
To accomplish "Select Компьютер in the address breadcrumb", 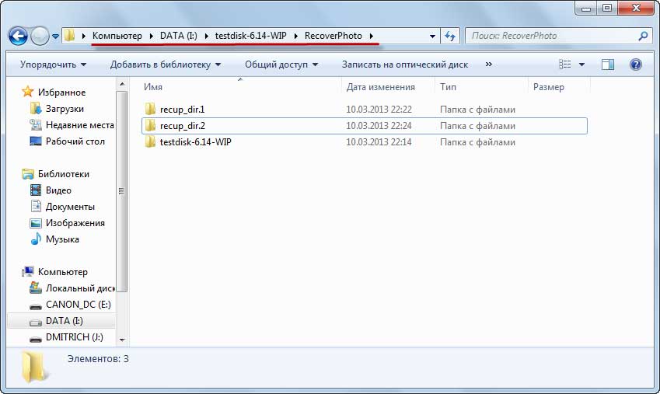I will (x=117, y=36).
